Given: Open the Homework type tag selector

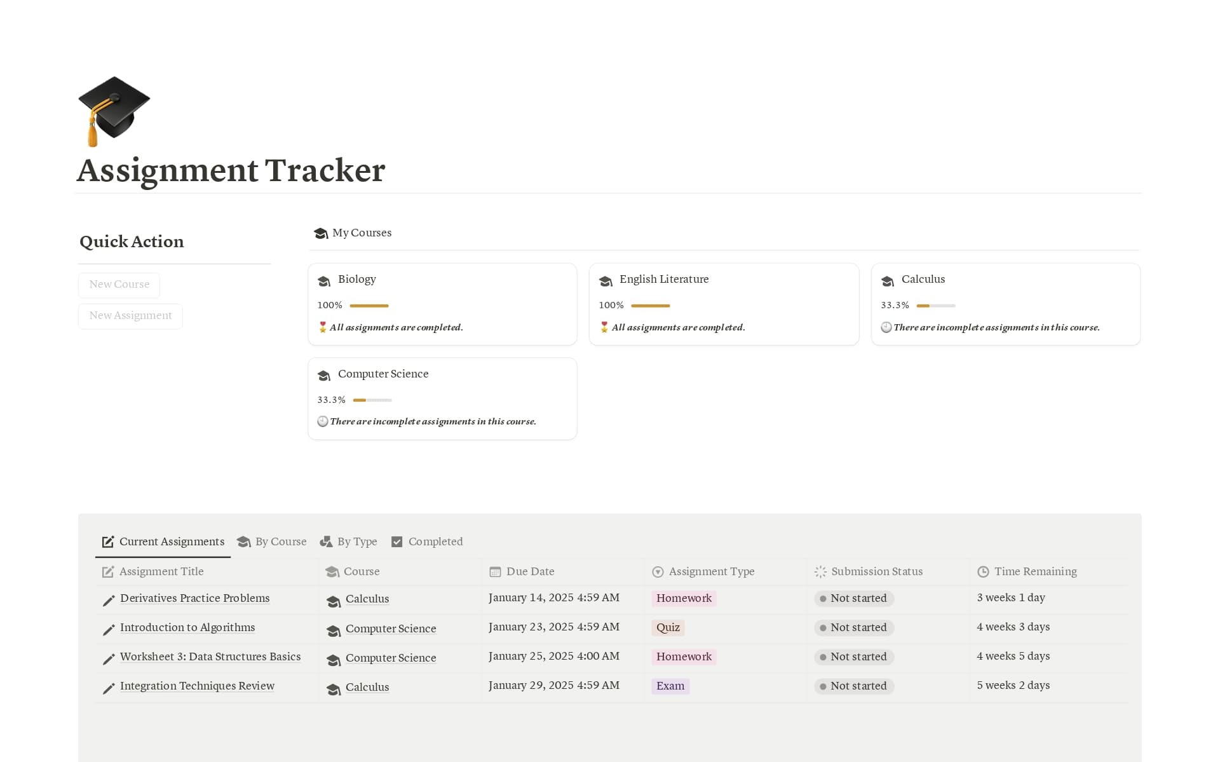Looking at the screenshot, I should (x=683, y=598).
